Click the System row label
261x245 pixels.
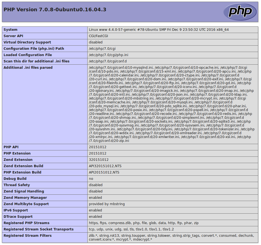[10, 30]
